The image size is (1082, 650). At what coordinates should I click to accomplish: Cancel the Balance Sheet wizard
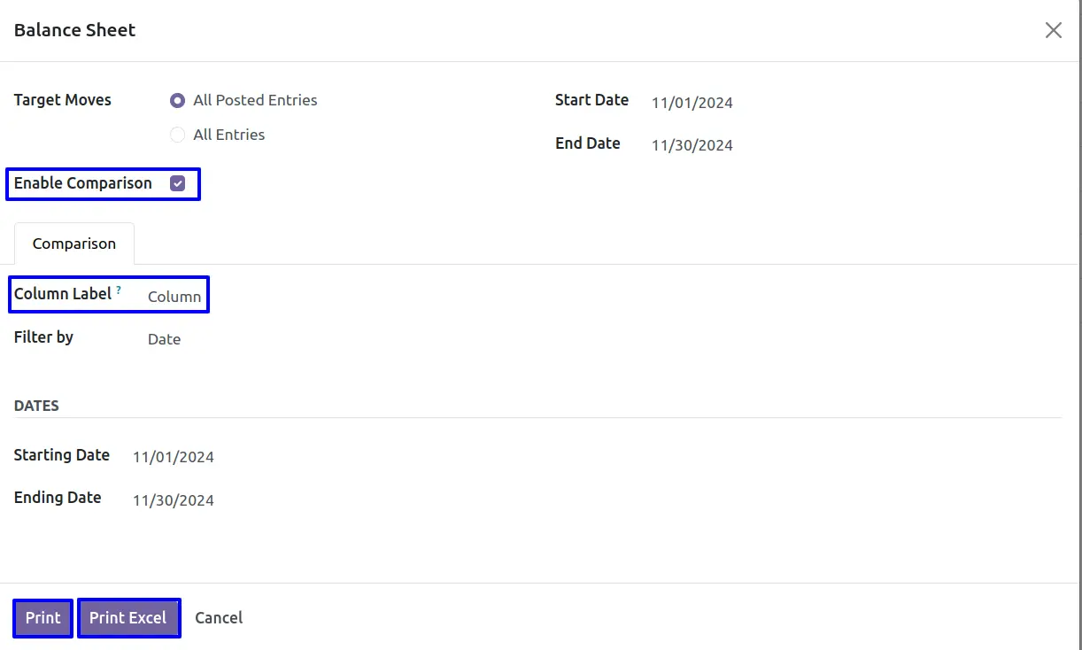coord(219,618)
